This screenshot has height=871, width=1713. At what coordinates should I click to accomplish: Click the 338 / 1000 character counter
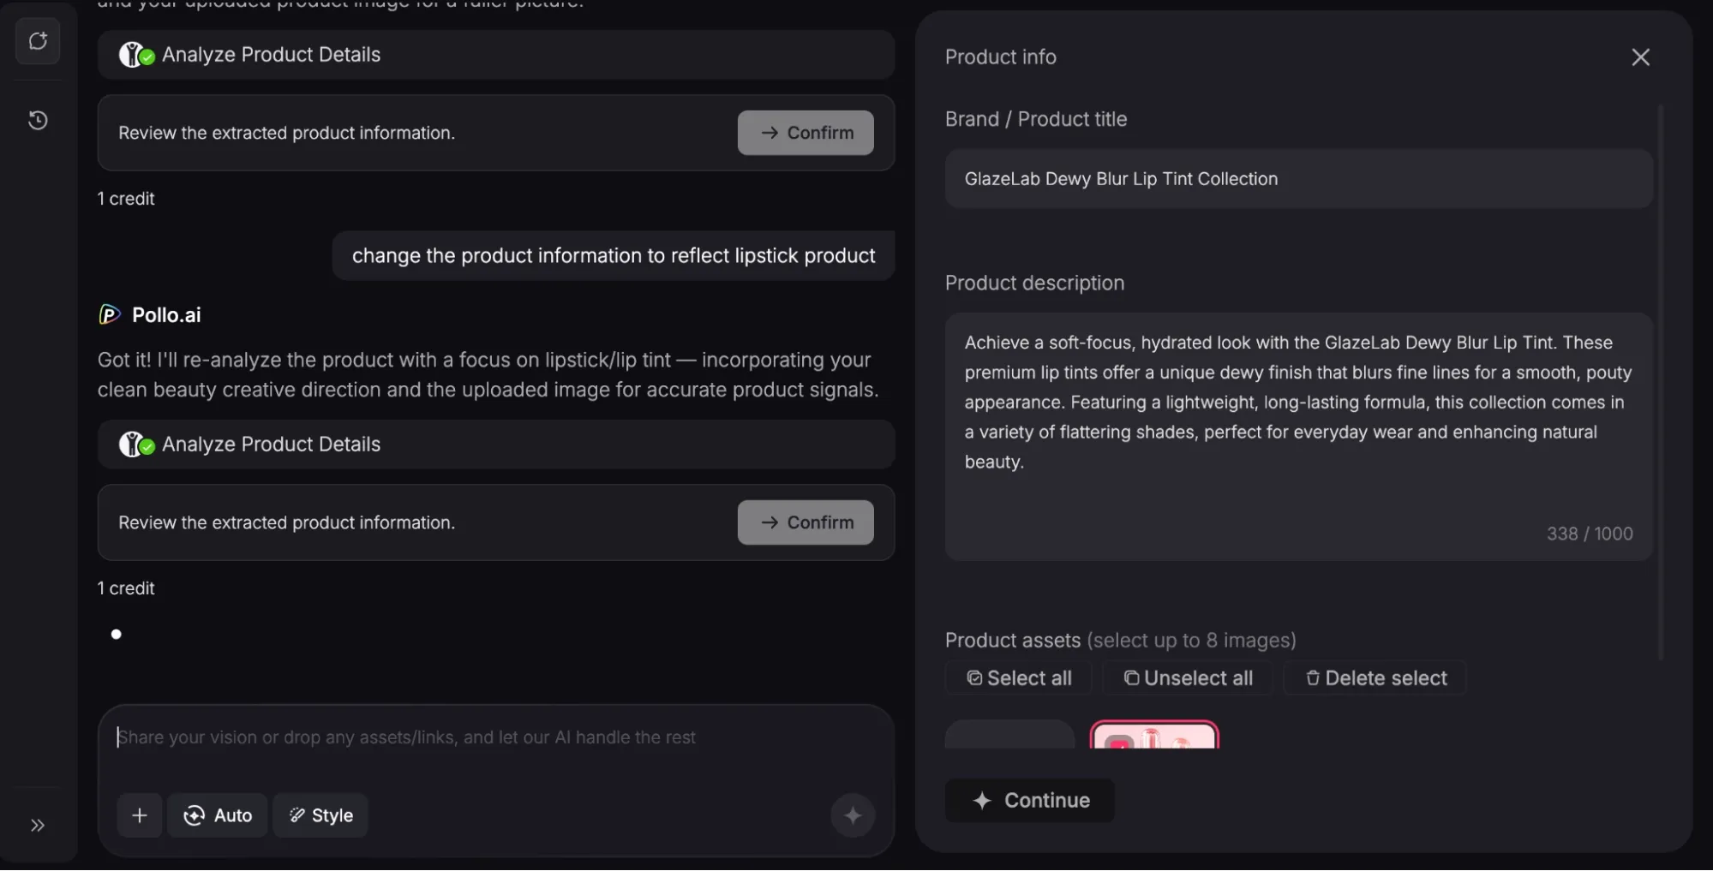pos(1590,534)
